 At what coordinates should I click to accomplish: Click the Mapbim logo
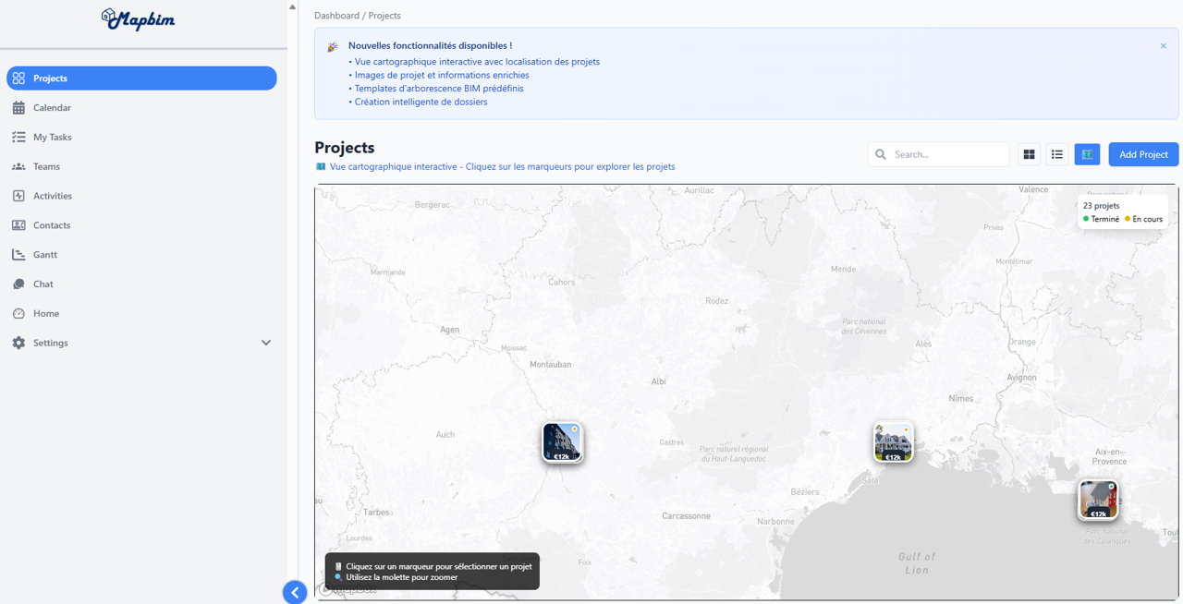tap(138, 19)
